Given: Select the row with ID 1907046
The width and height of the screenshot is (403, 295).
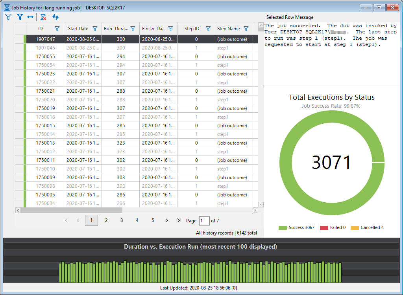Looking at the screenshot, I should [x=137, y=48].
